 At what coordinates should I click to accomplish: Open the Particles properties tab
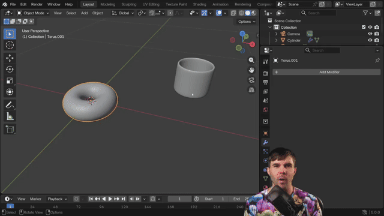(x=265, y=151)
